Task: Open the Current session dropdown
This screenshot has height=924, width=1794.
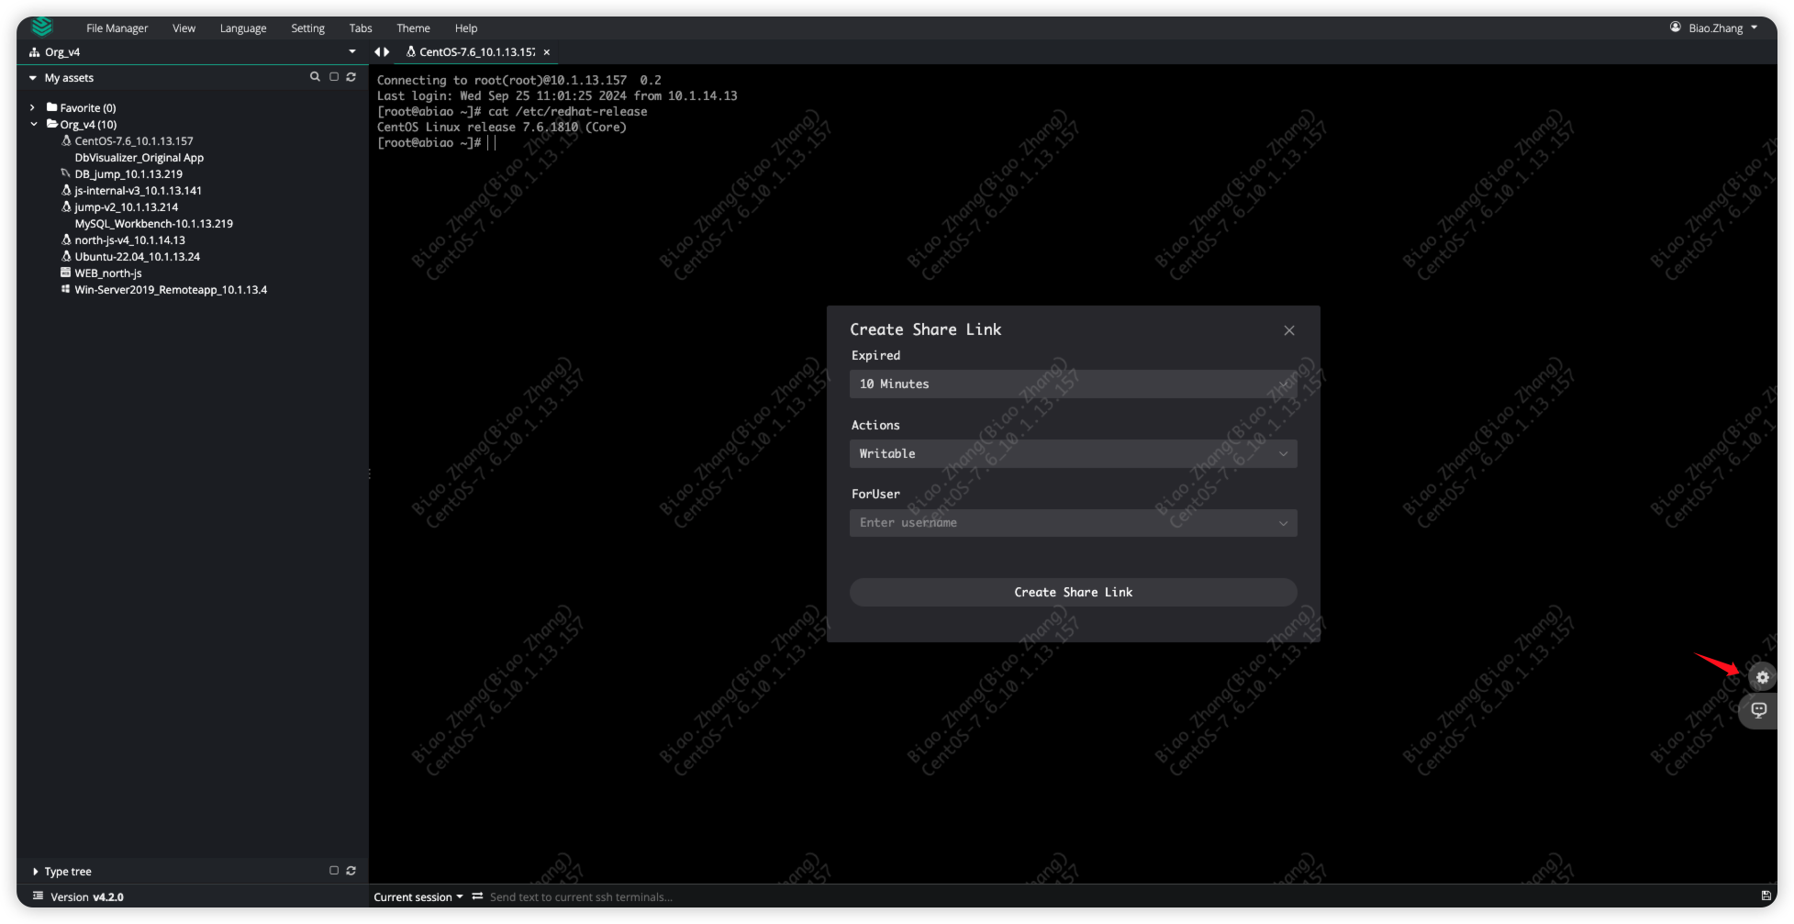Action: [x=418, y=897]
